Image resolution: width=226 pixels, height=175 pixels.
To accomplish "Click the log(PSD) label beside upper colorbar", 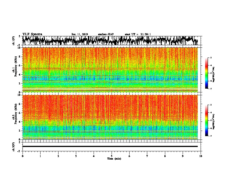I will [x=213, y=75].
